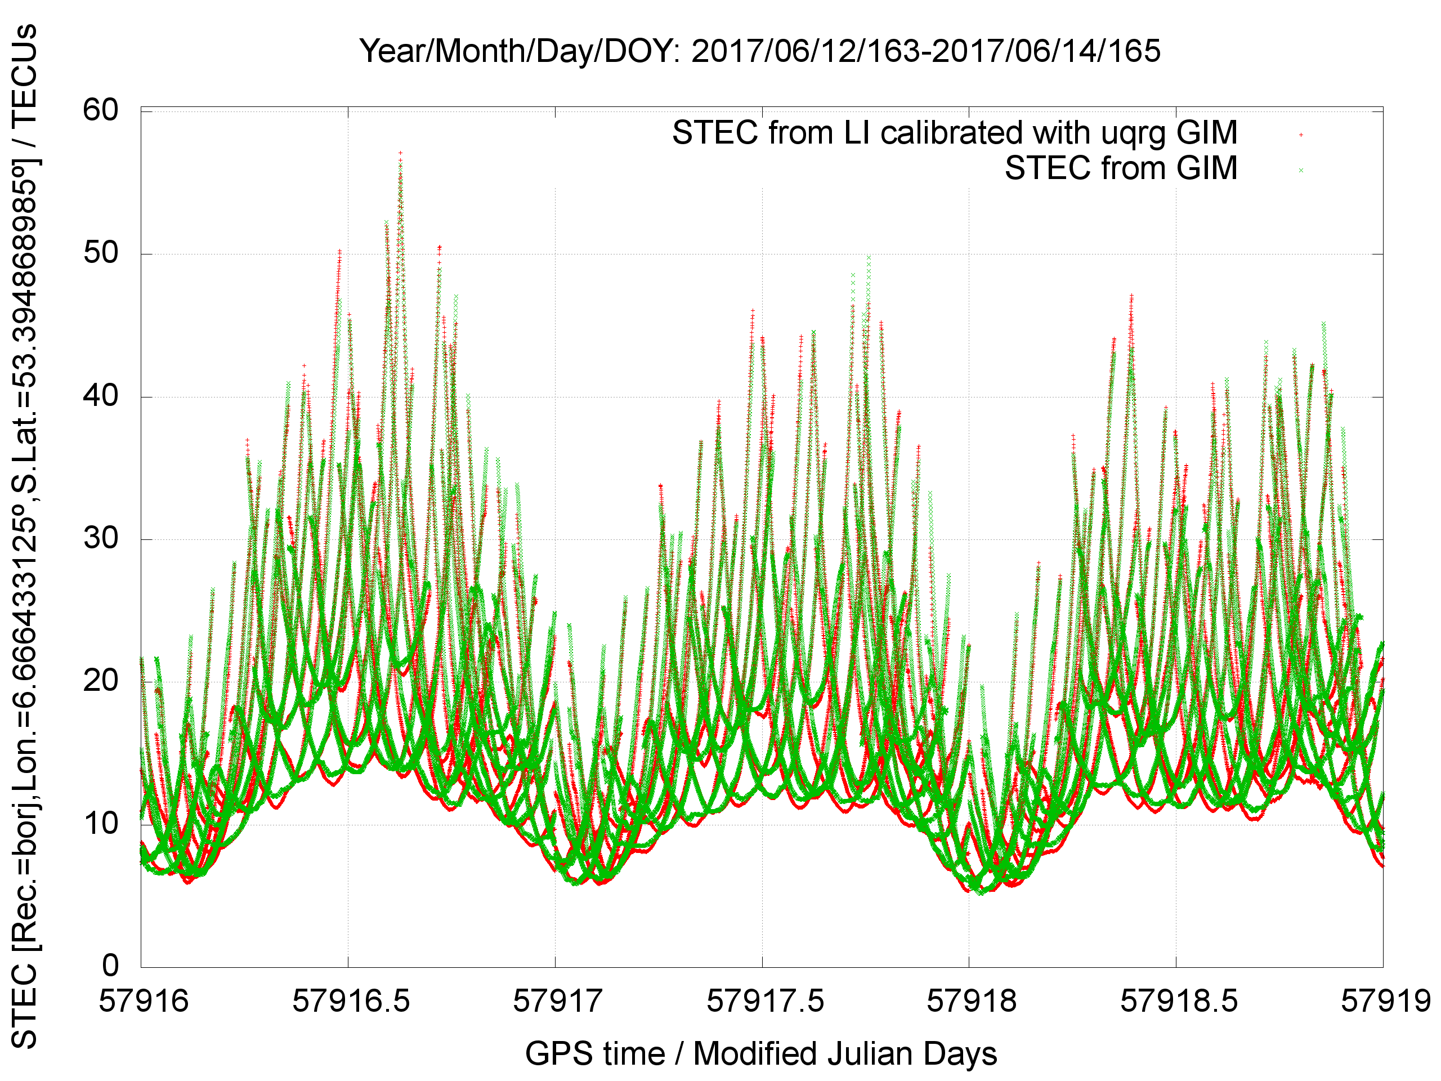Click the red legend marker for LI calibrated

1301,135
